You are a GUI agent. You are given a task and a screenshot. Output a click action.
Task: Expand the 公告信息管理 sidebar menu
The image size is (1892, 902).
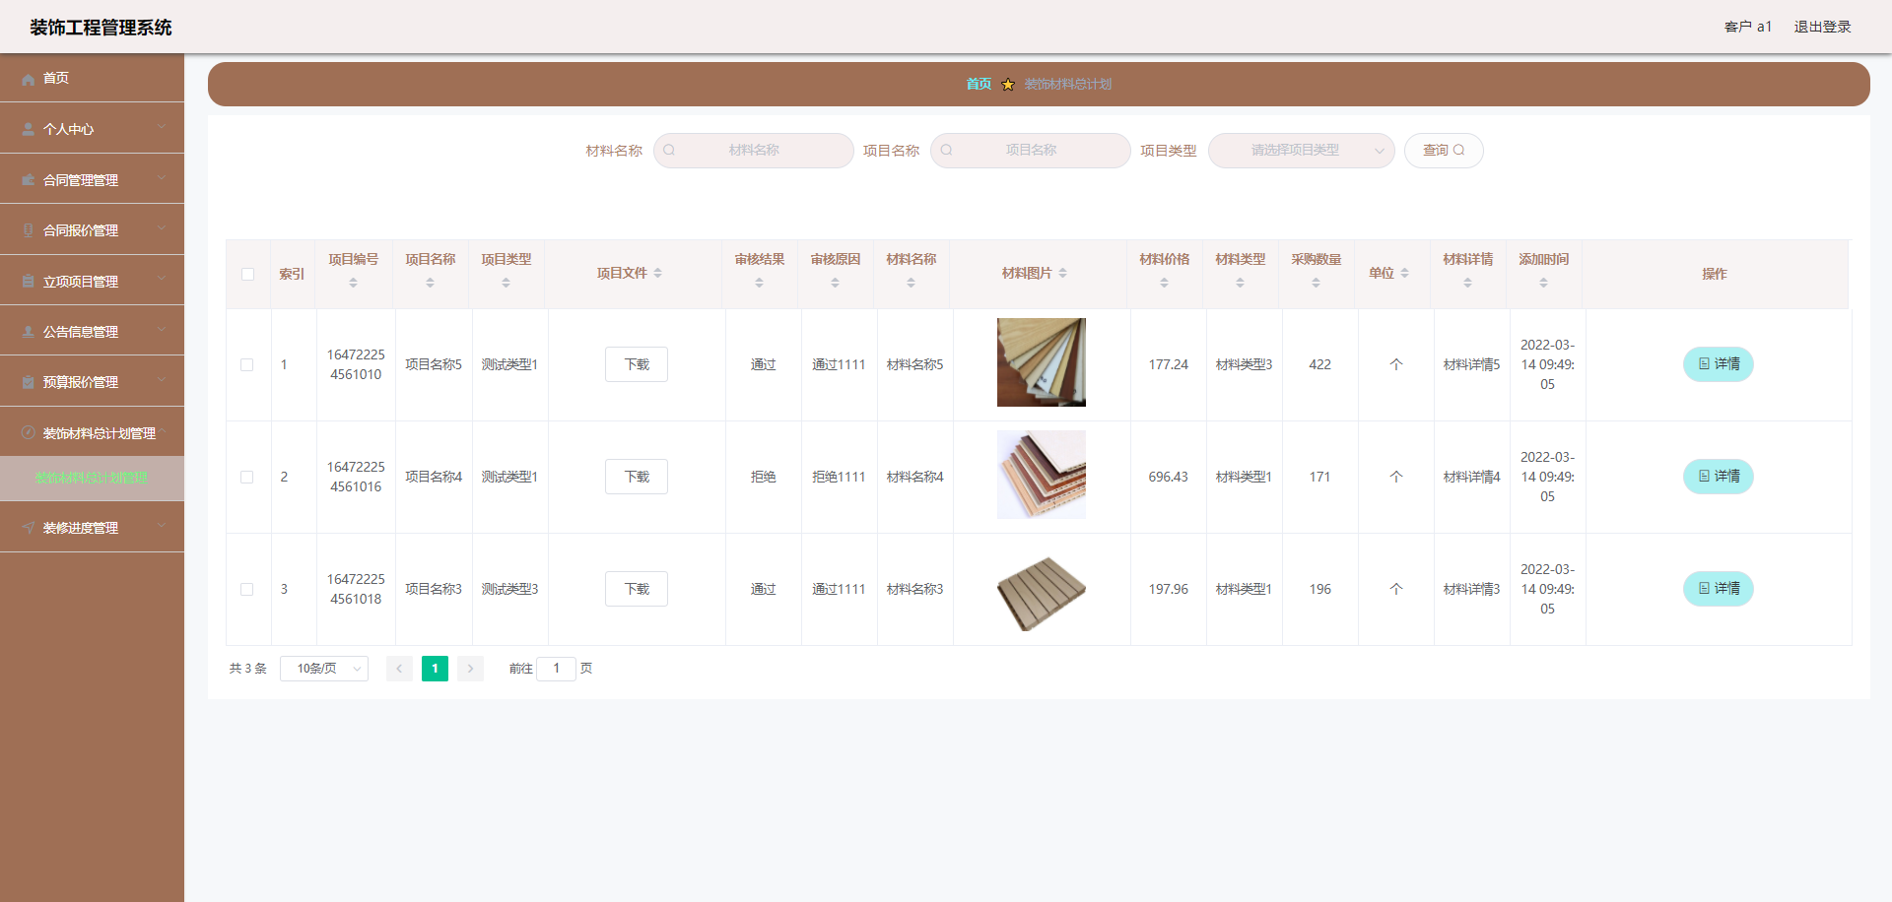click(x=92, y=331)
